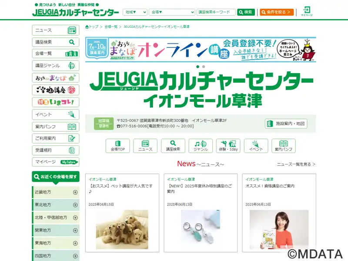Expand the 関東地方 region

click(x=56, y=231)
